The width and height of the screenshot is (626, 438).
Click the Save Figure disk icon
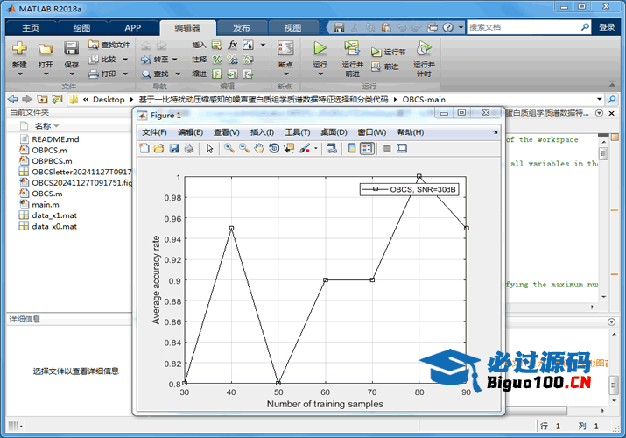173,148
